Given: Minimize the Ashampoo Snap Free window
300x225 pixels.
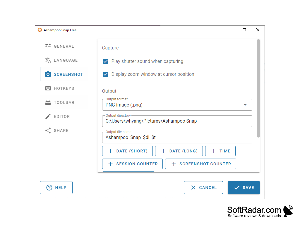Looking at the screenshot, I should (x=231, y=30).
